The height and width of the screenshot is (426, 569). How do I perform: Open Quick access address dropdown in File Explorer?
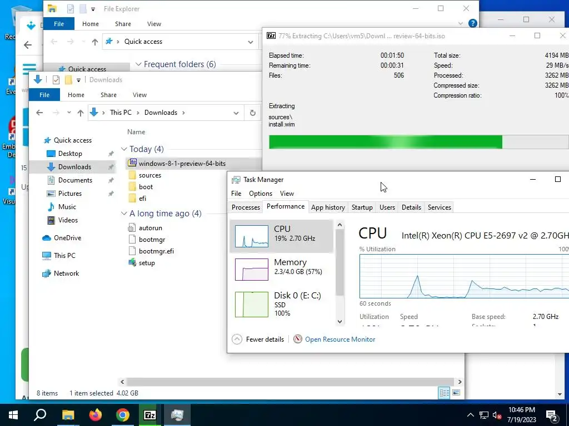[x=251, y=42]
